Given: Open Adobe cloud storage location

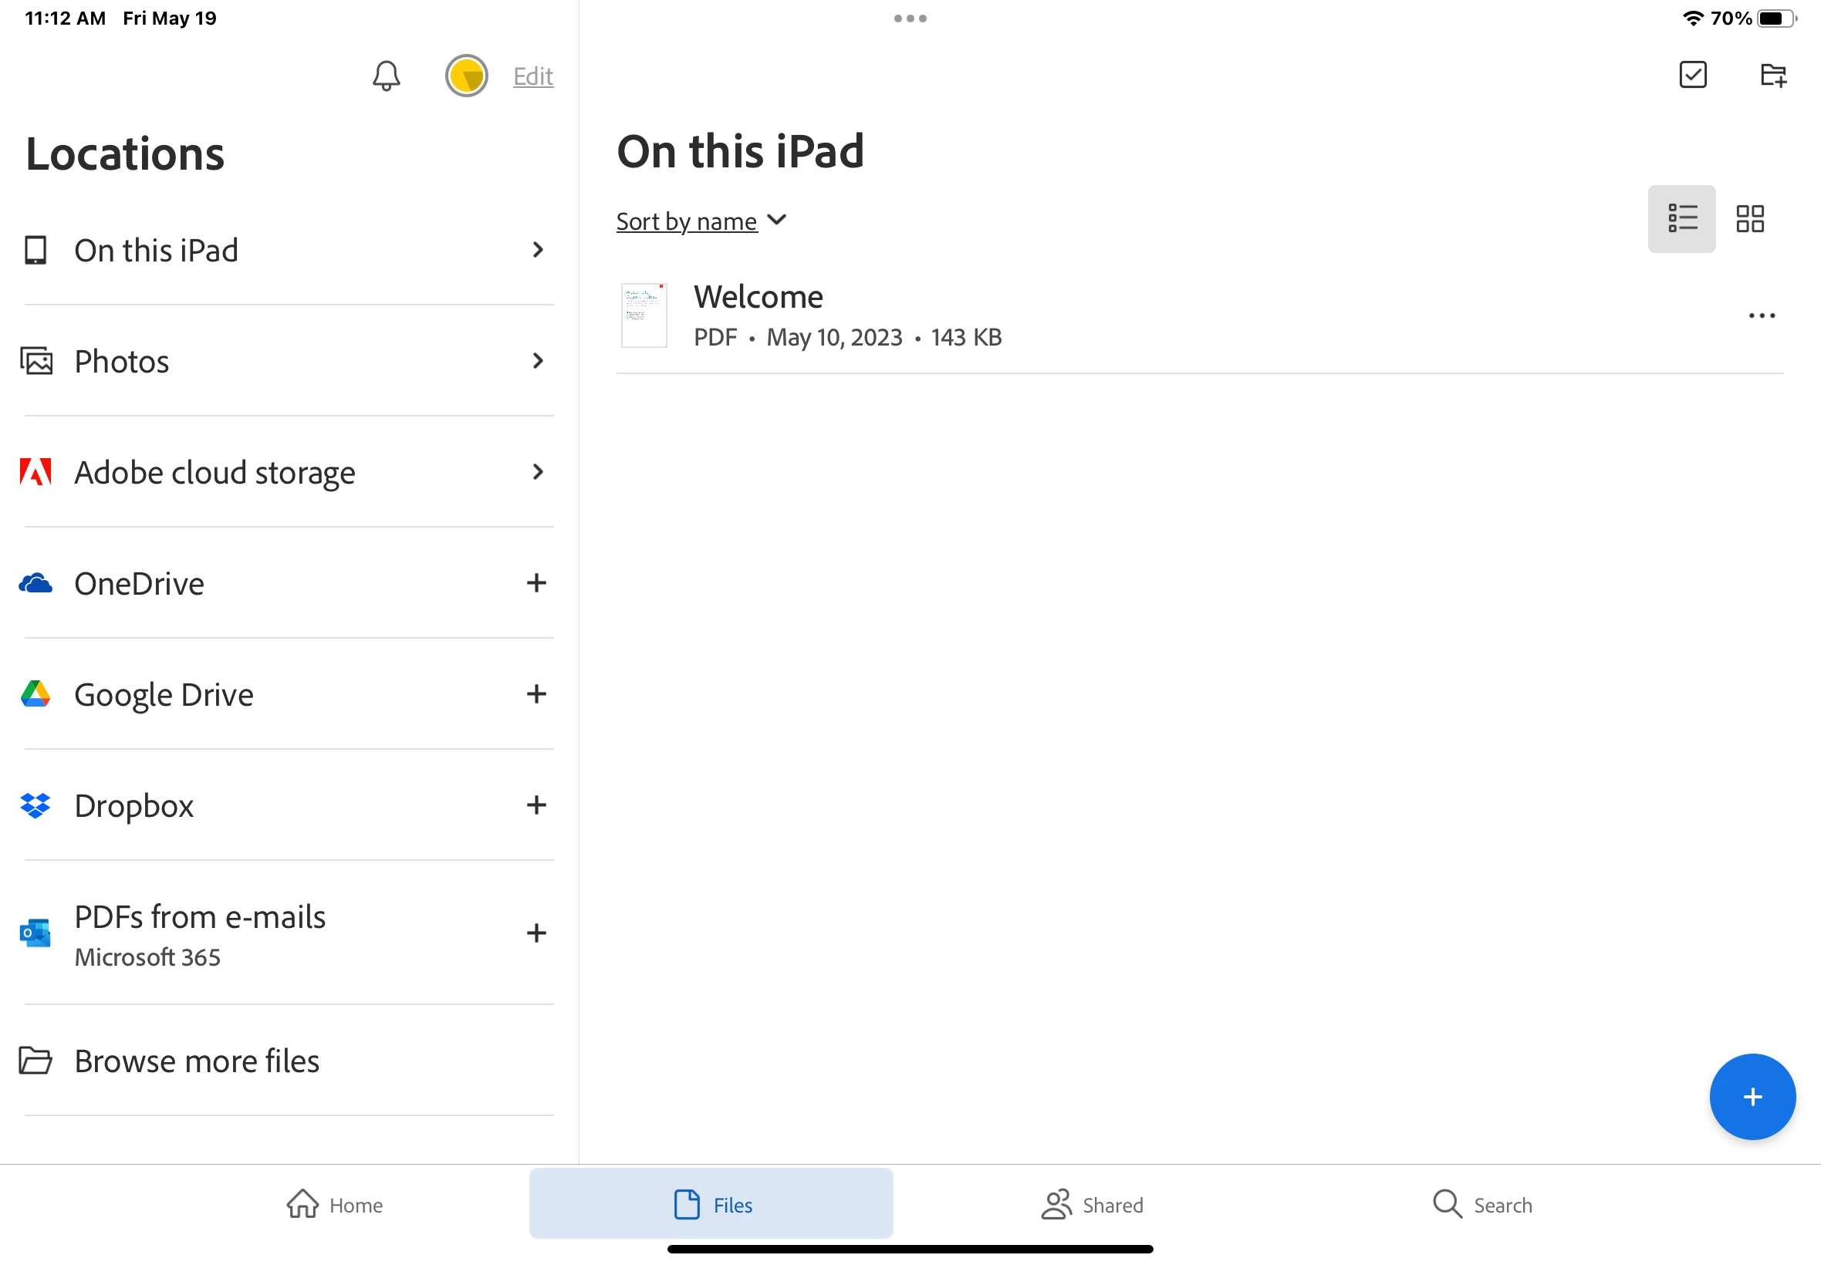Looking at the screenshot, I should pyautogui.click(x=214, y=472).
